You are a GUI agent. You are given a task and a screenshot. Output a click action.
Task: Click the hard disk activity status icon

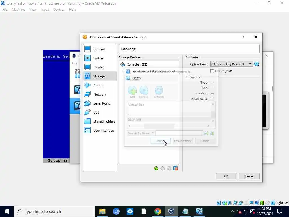(219, 203)
